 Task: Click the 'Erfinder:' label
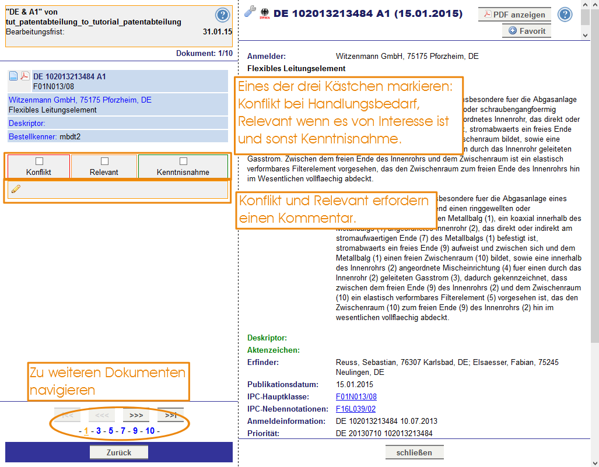(x=263, y=363)
